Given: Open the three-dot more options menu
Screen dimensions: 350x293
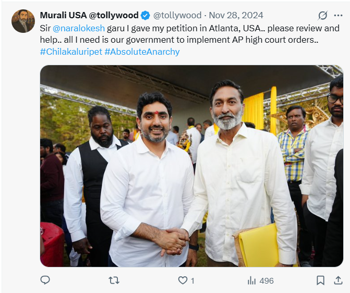Looking at the screenshot, I should [x=338, y=16].
